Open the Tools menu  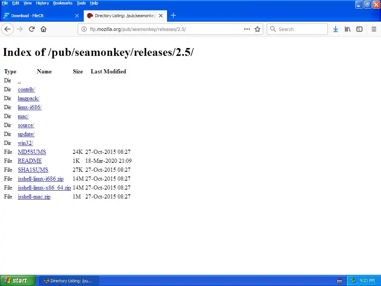tap(81, 3)
